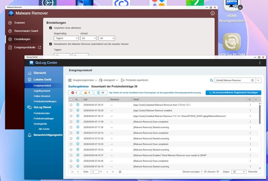Open the Täglich frequency dropdown
268x181 pixels.
(x=66, y=38)
